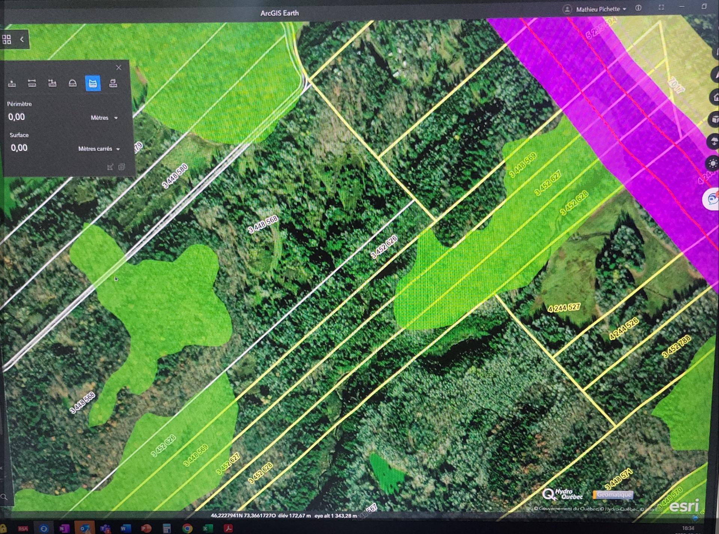Viewport: 719px width, 534px height.
Task: Open the grid apps menu icon
Action: pos(7,39)
